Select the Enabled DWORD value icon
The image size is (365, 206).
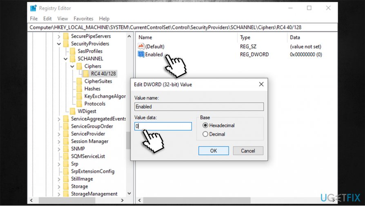coord(141,54)
